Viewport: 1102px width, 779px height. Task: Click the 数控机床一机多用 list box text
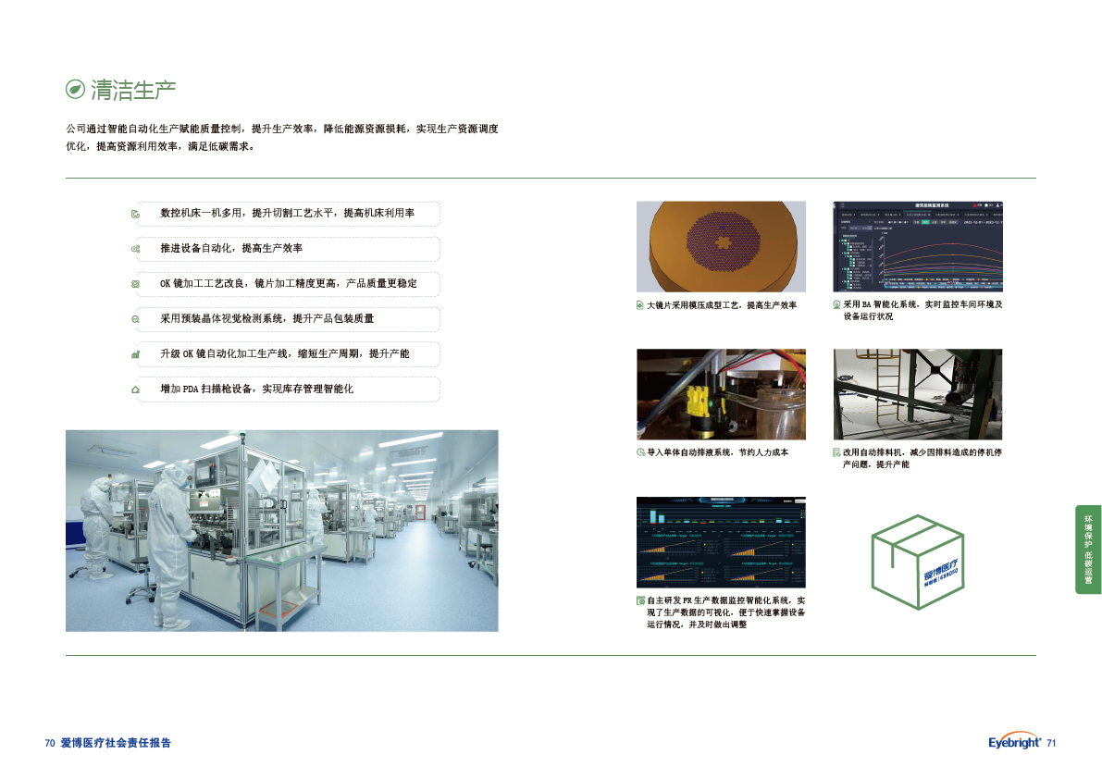[287, 214]
